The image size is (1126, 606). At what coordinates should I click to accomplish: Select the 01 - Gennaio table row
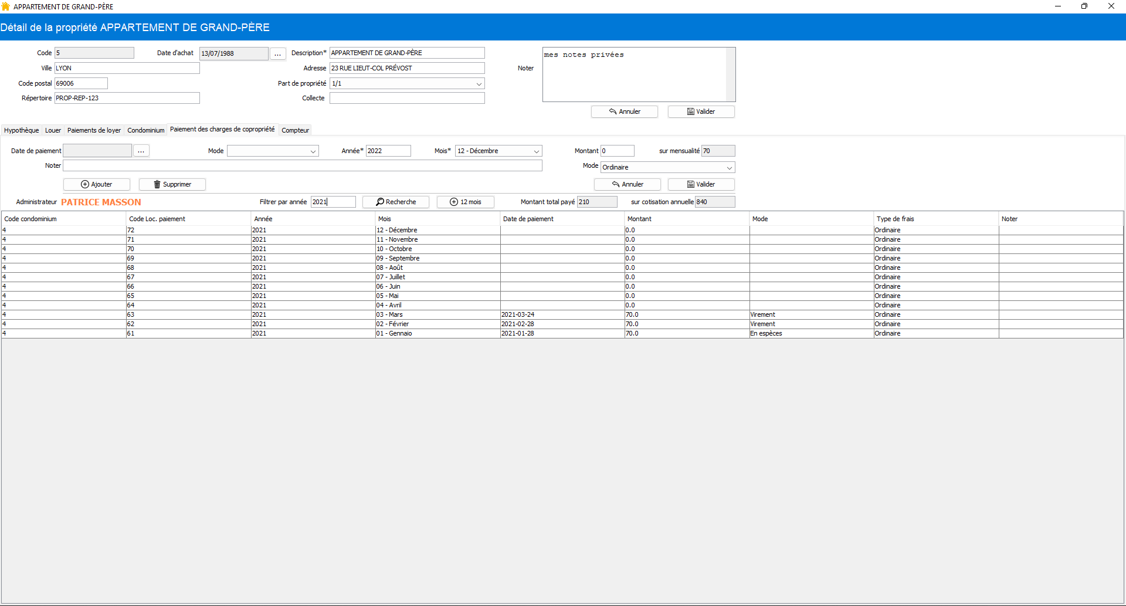pos(562,333)
